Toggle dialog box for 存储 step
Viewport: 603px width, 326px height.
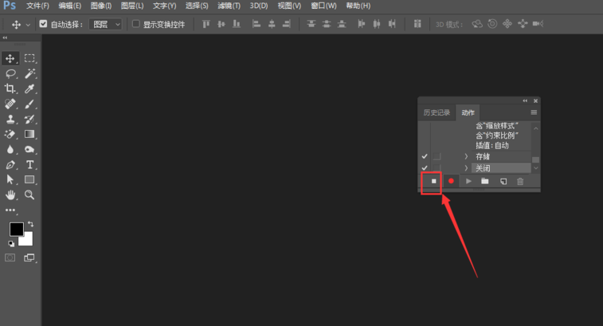437,156
